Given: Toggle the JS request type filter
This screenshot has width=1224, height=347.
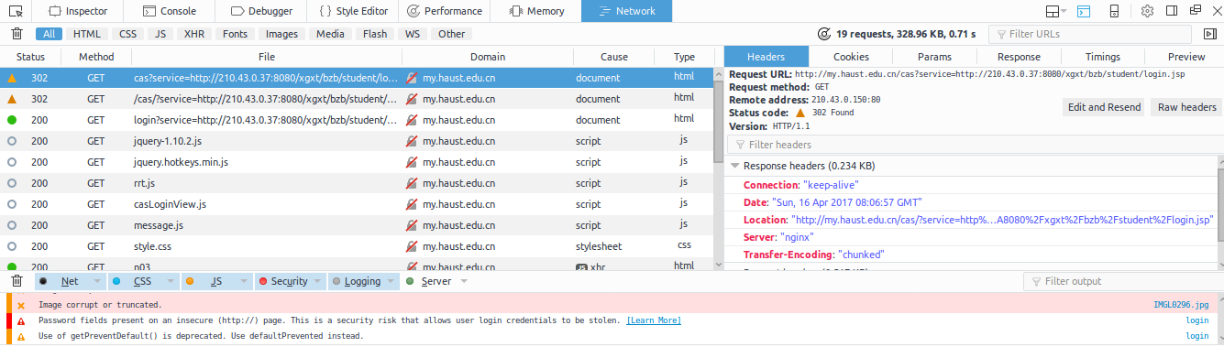Looking at the screenshot, I should [x=160, y=34].
